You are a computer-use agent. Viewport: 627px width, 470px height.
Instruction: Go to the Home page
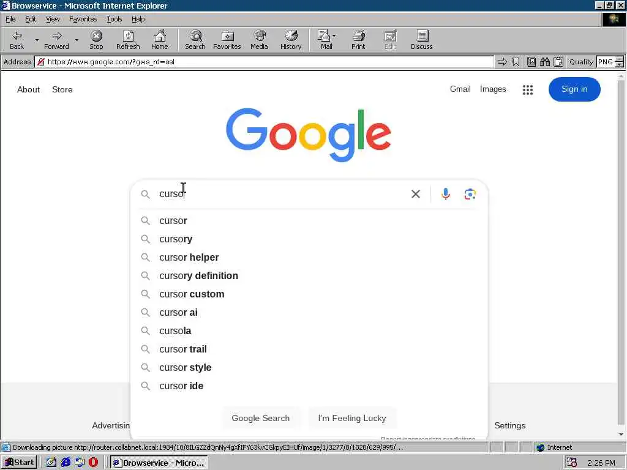(160, 40)
